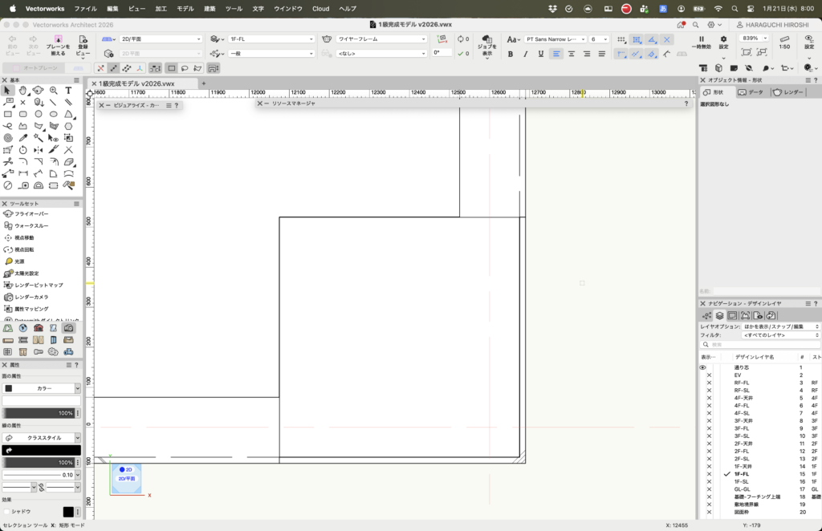Screen dimensions: 822x531
Task: Select the Zoom magnifier tool
Action: coord(54,91)
